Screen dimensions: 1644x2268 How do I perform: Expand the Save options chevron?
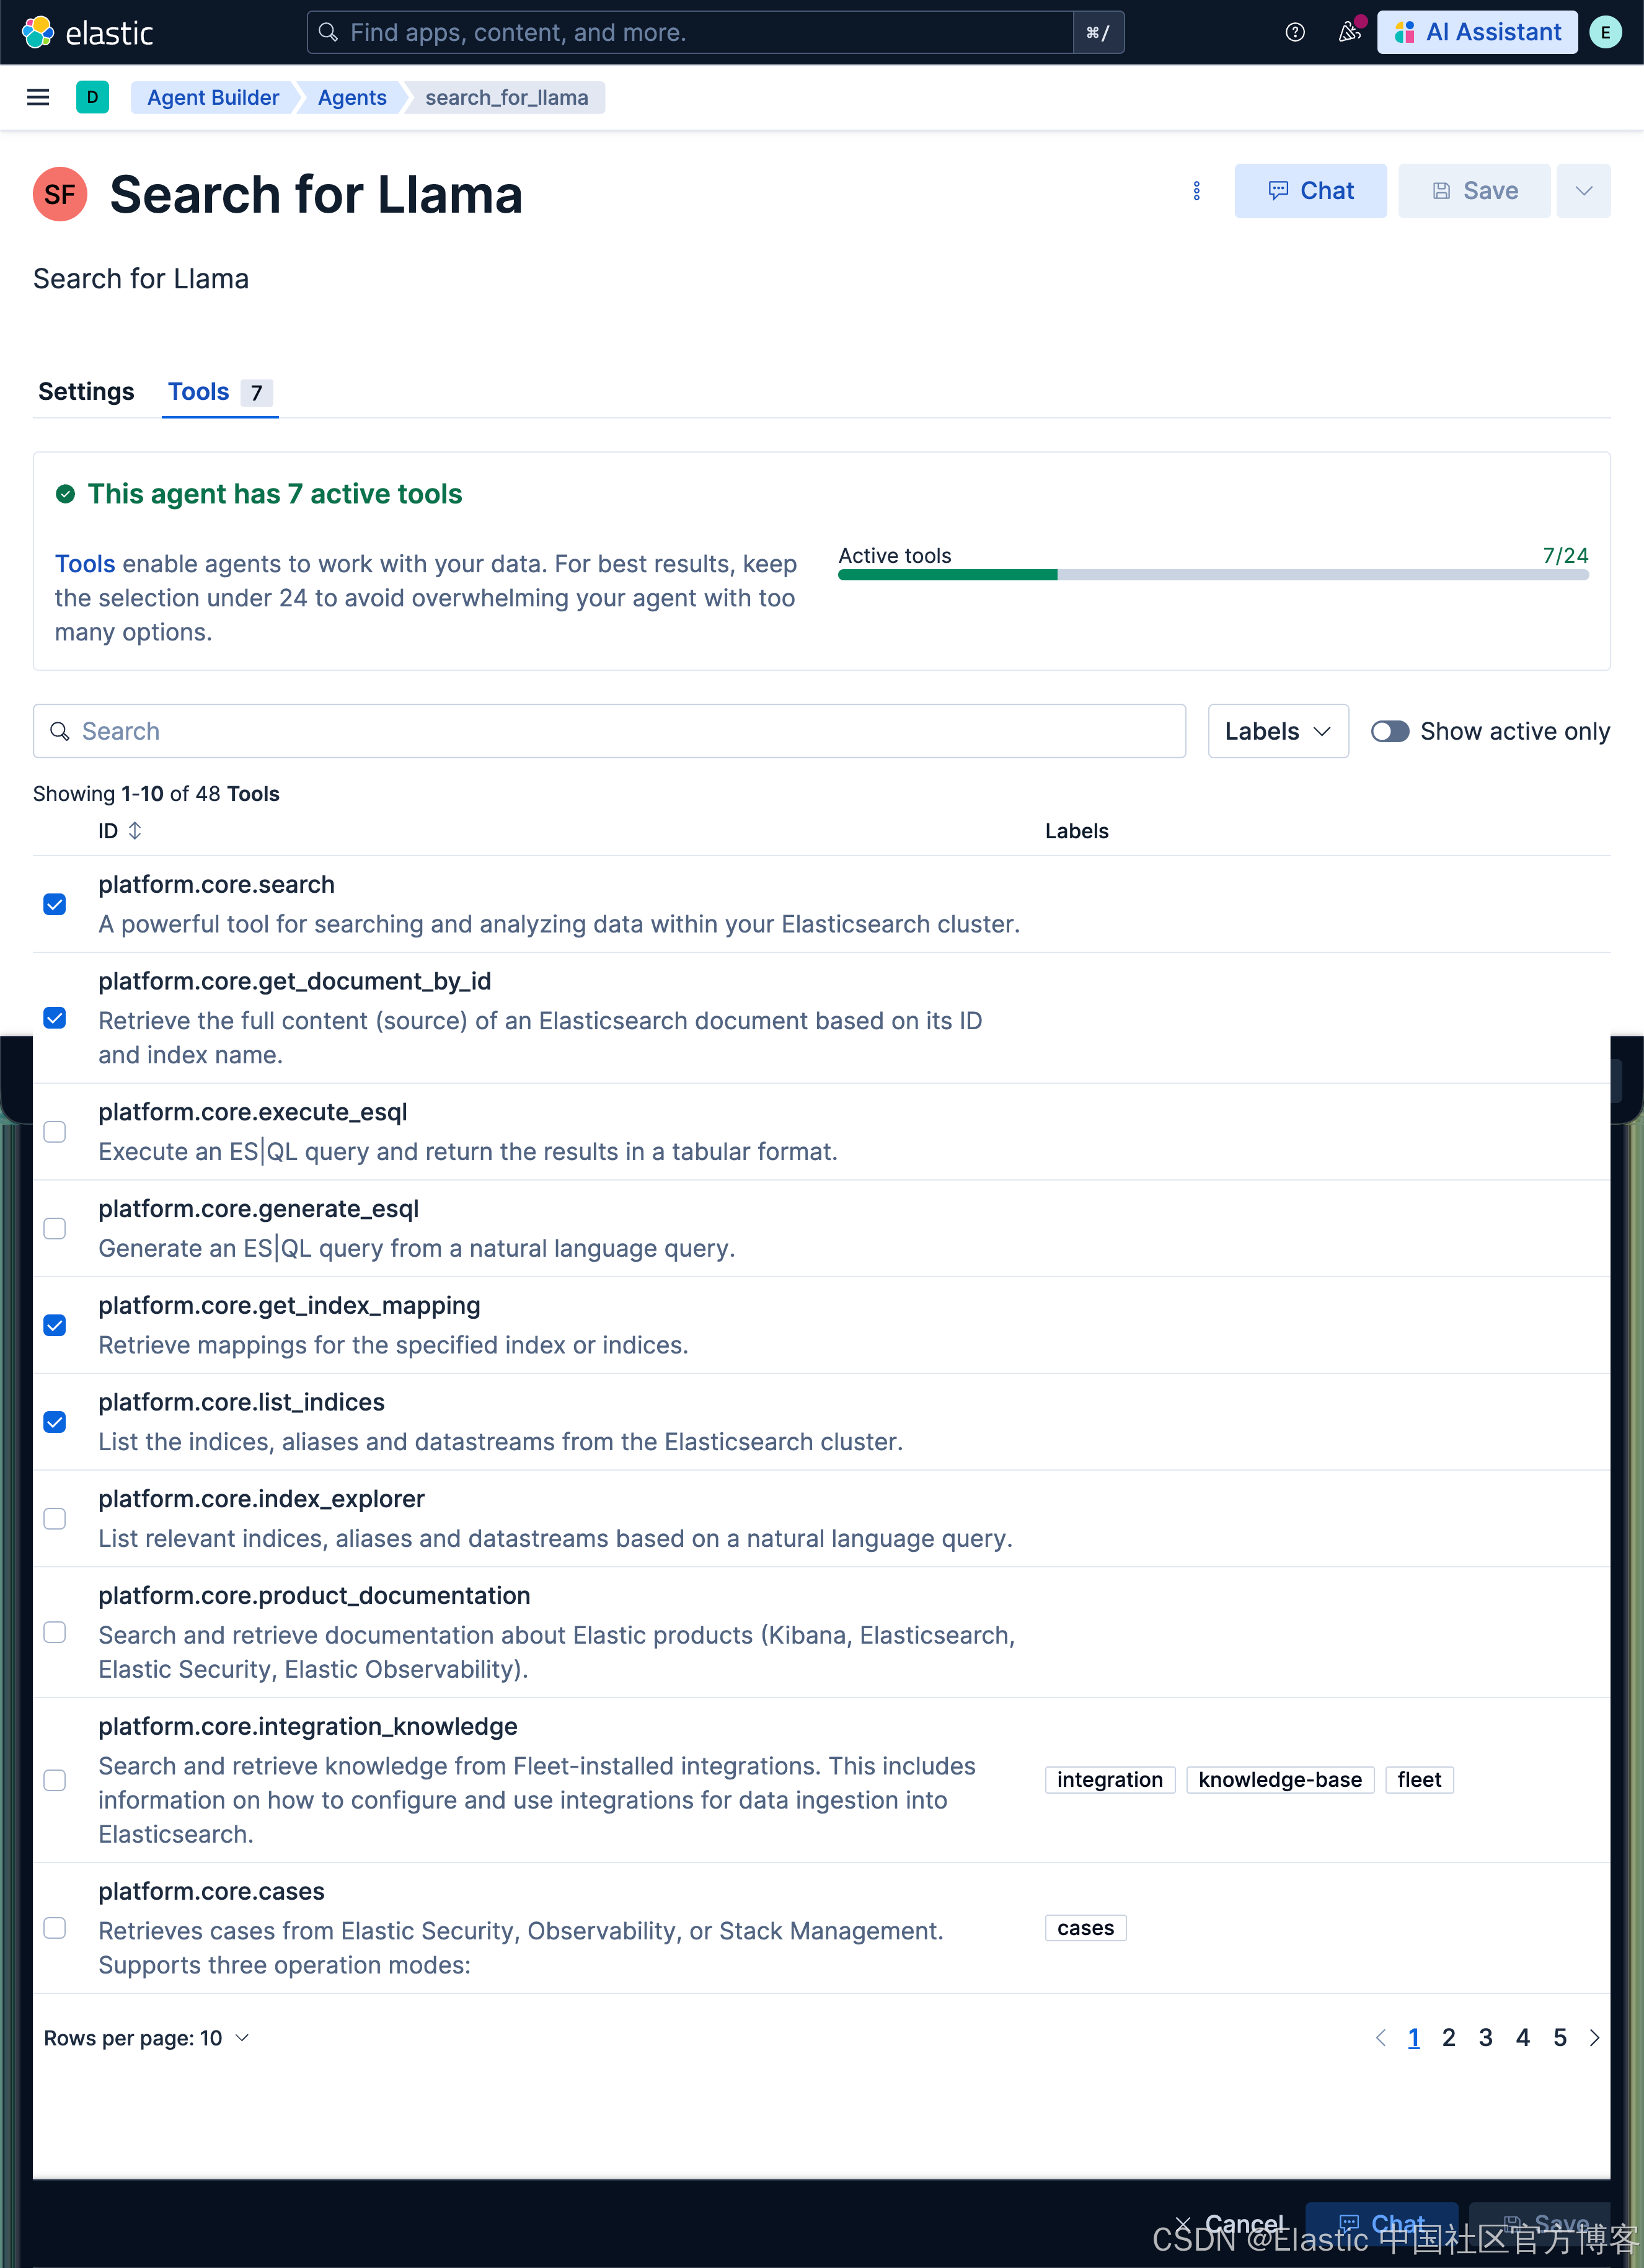pyautogui.click(x=1583, y=191)
